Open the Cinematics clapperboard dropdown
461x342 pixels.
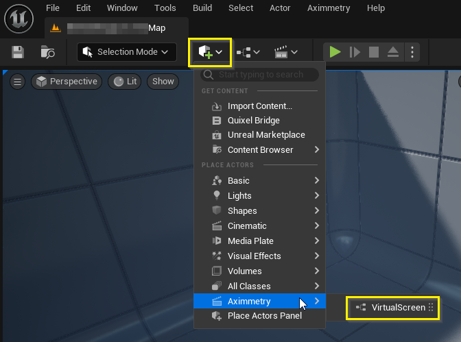pyautogui.click(x=286, y=52)
